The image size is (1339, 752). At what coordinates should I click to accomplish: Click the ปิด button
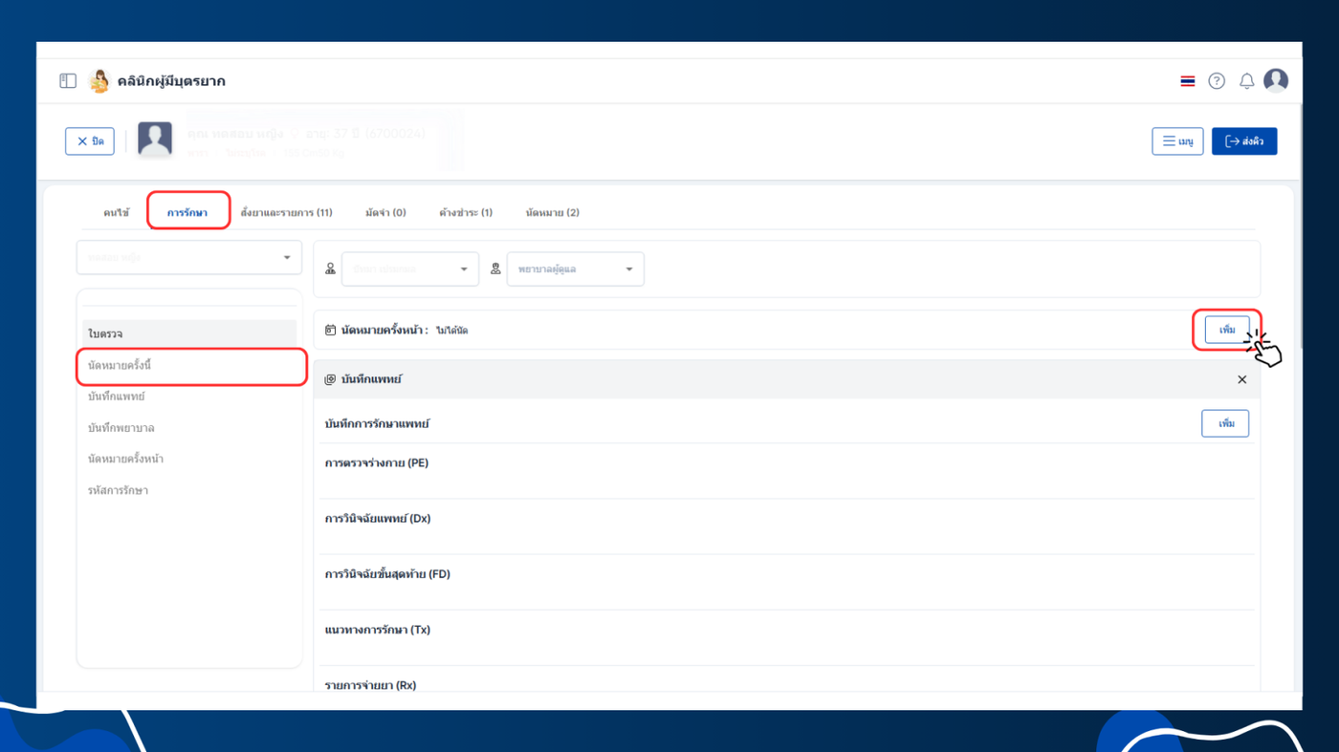click(90, 141)
